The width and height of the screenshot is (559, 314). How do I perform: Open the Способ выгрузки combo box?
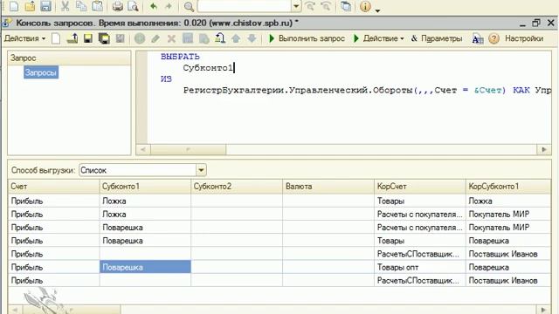201,170
